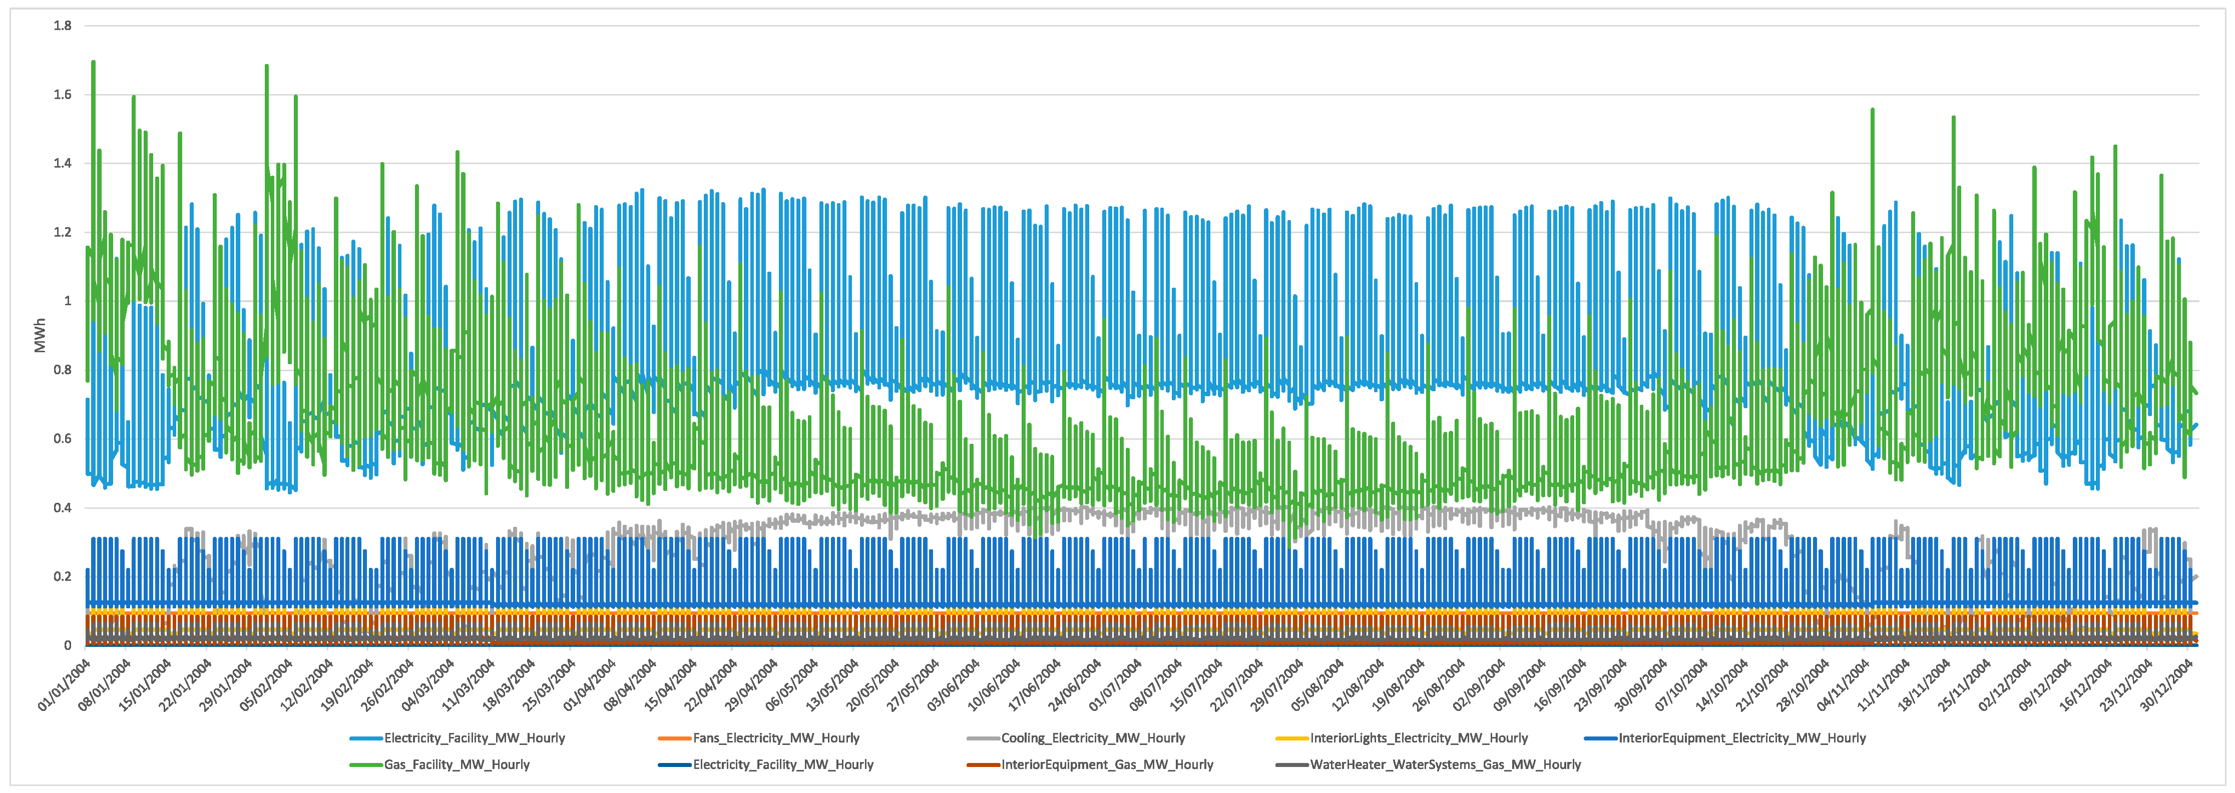Click the 05/02/2004 date label
Image resolution: width=2235 pixels, height=793 pixels.
click(x=266, y=684)
